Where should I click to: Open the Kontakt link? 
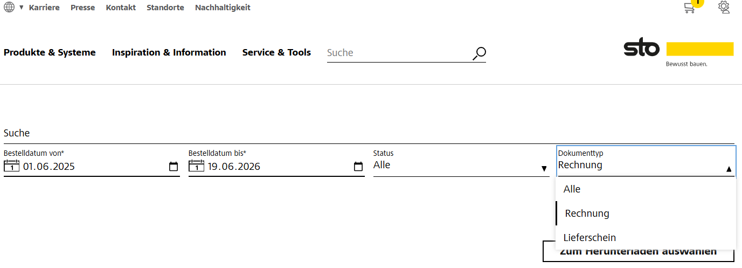(x=121, y=8)
